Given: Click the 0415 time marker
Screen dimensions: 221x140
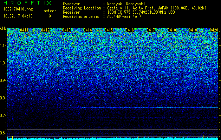Looking at the screenshot, I should [109, 30].
